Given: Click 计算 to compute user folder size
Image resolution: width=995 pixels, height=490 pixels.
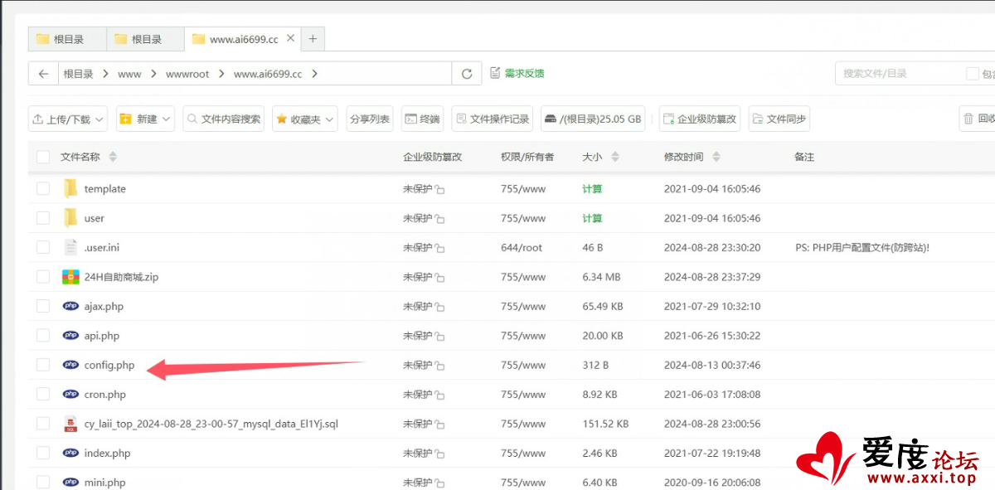Looking at the screenshot, I should click(x=592, y=218).
